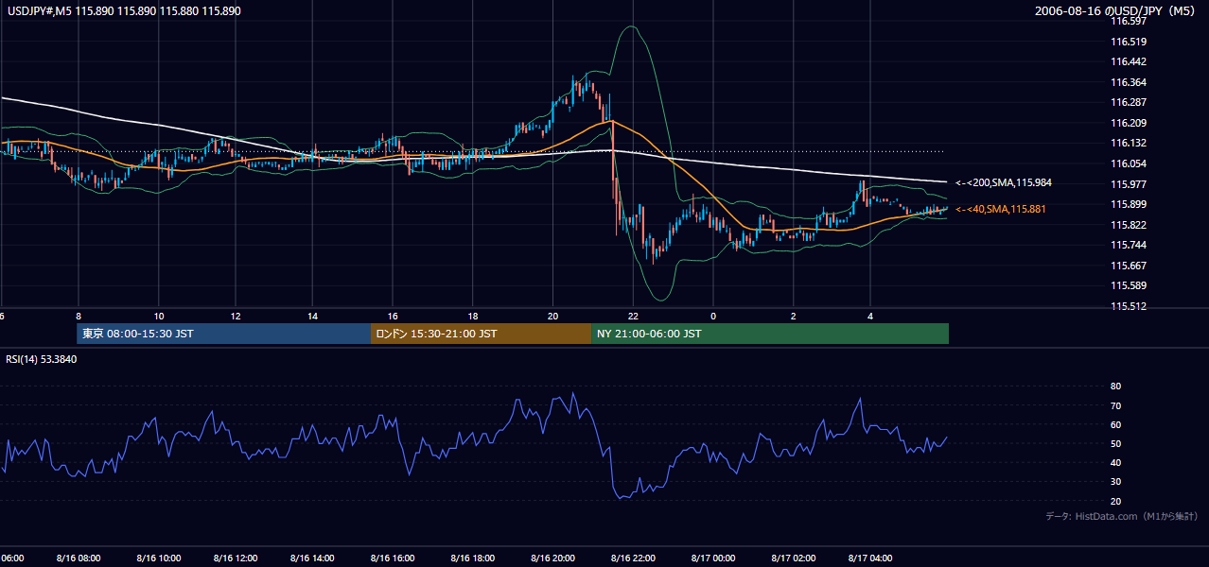The image size is (1209, 567).
Task: Click the 8/17 04:00 time label
Action: 871,558
